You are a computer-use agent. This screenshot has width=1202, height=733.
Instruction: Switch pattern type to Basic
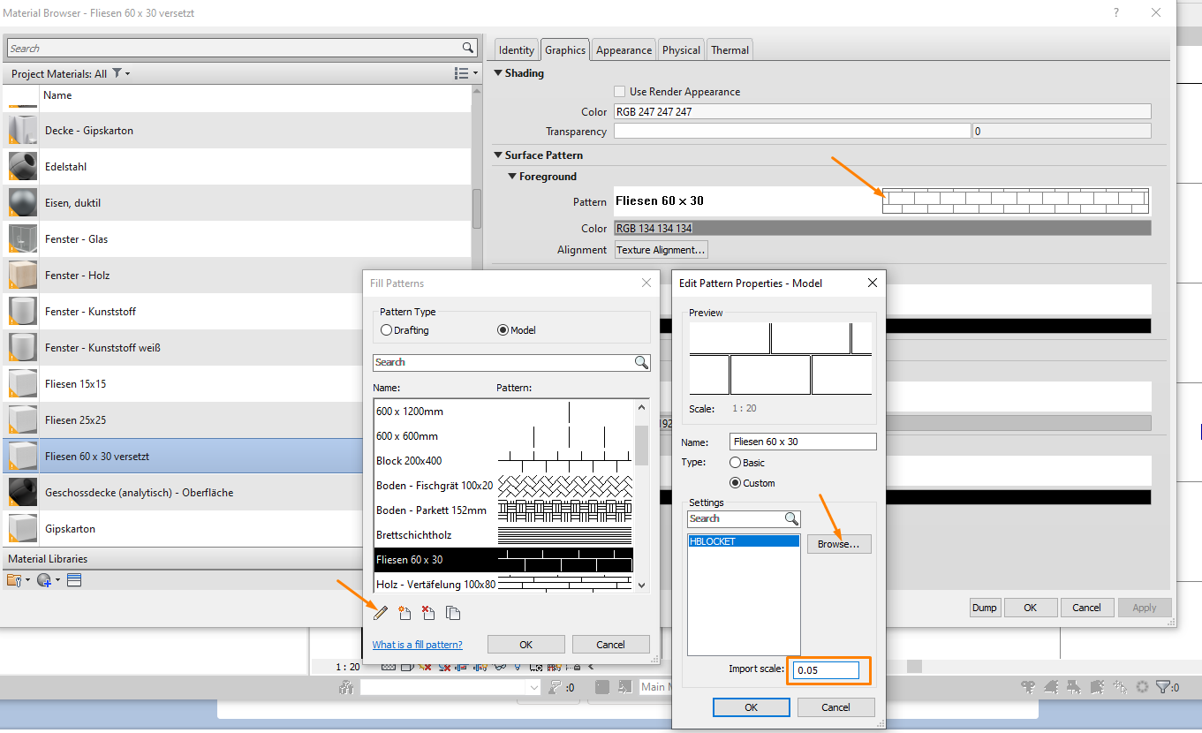[734, 462]
